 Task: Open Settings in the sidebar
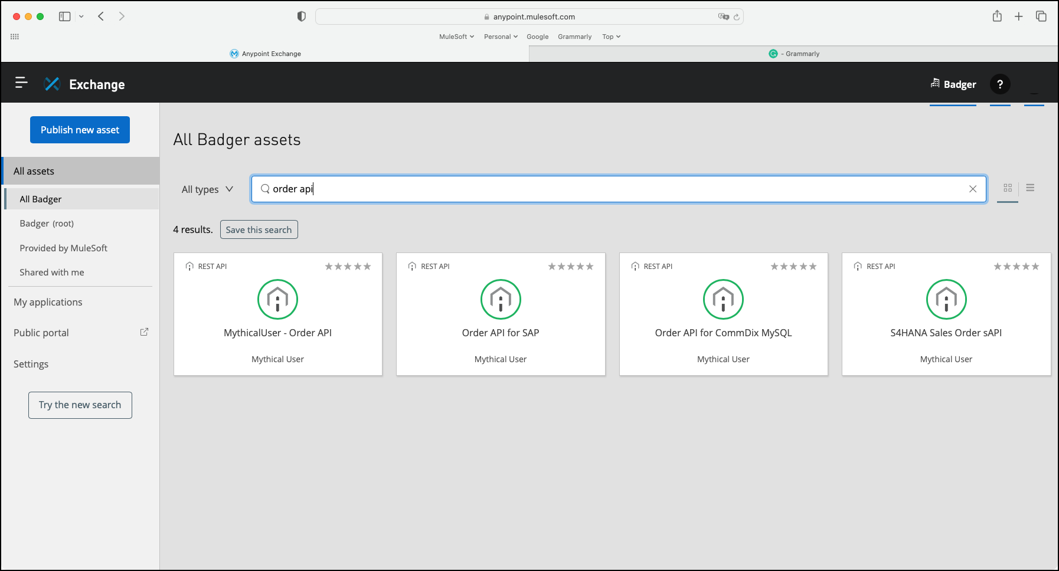(31, 364)
